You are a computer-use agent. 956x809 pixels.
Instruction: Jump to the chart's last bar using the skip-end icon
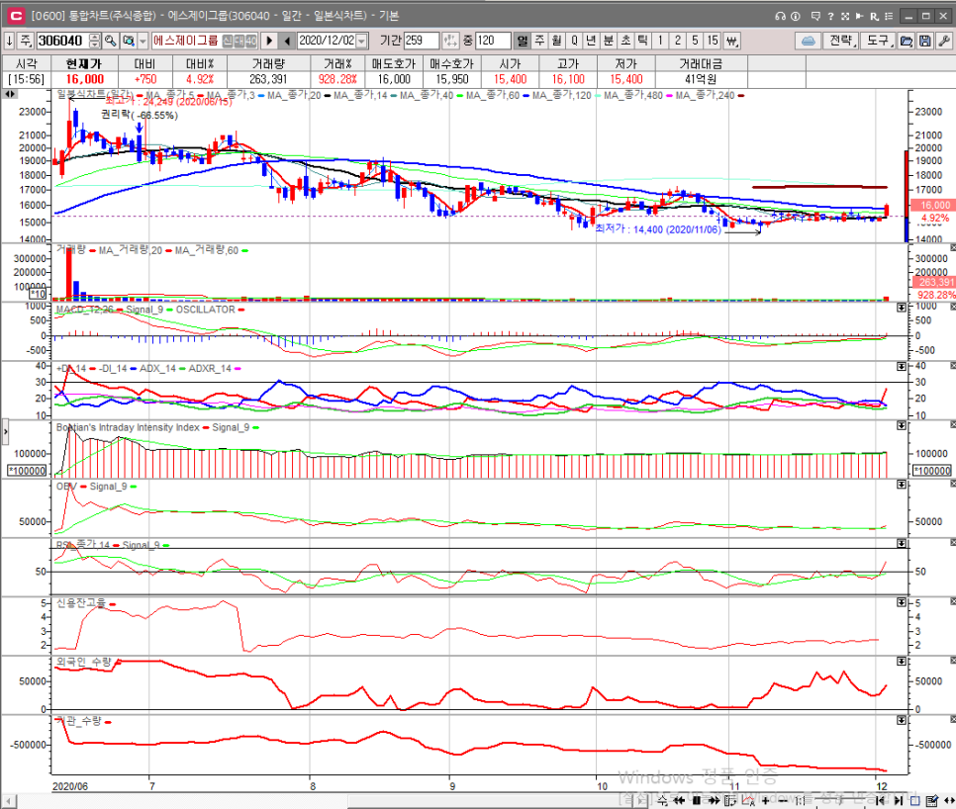pos(898,800)
